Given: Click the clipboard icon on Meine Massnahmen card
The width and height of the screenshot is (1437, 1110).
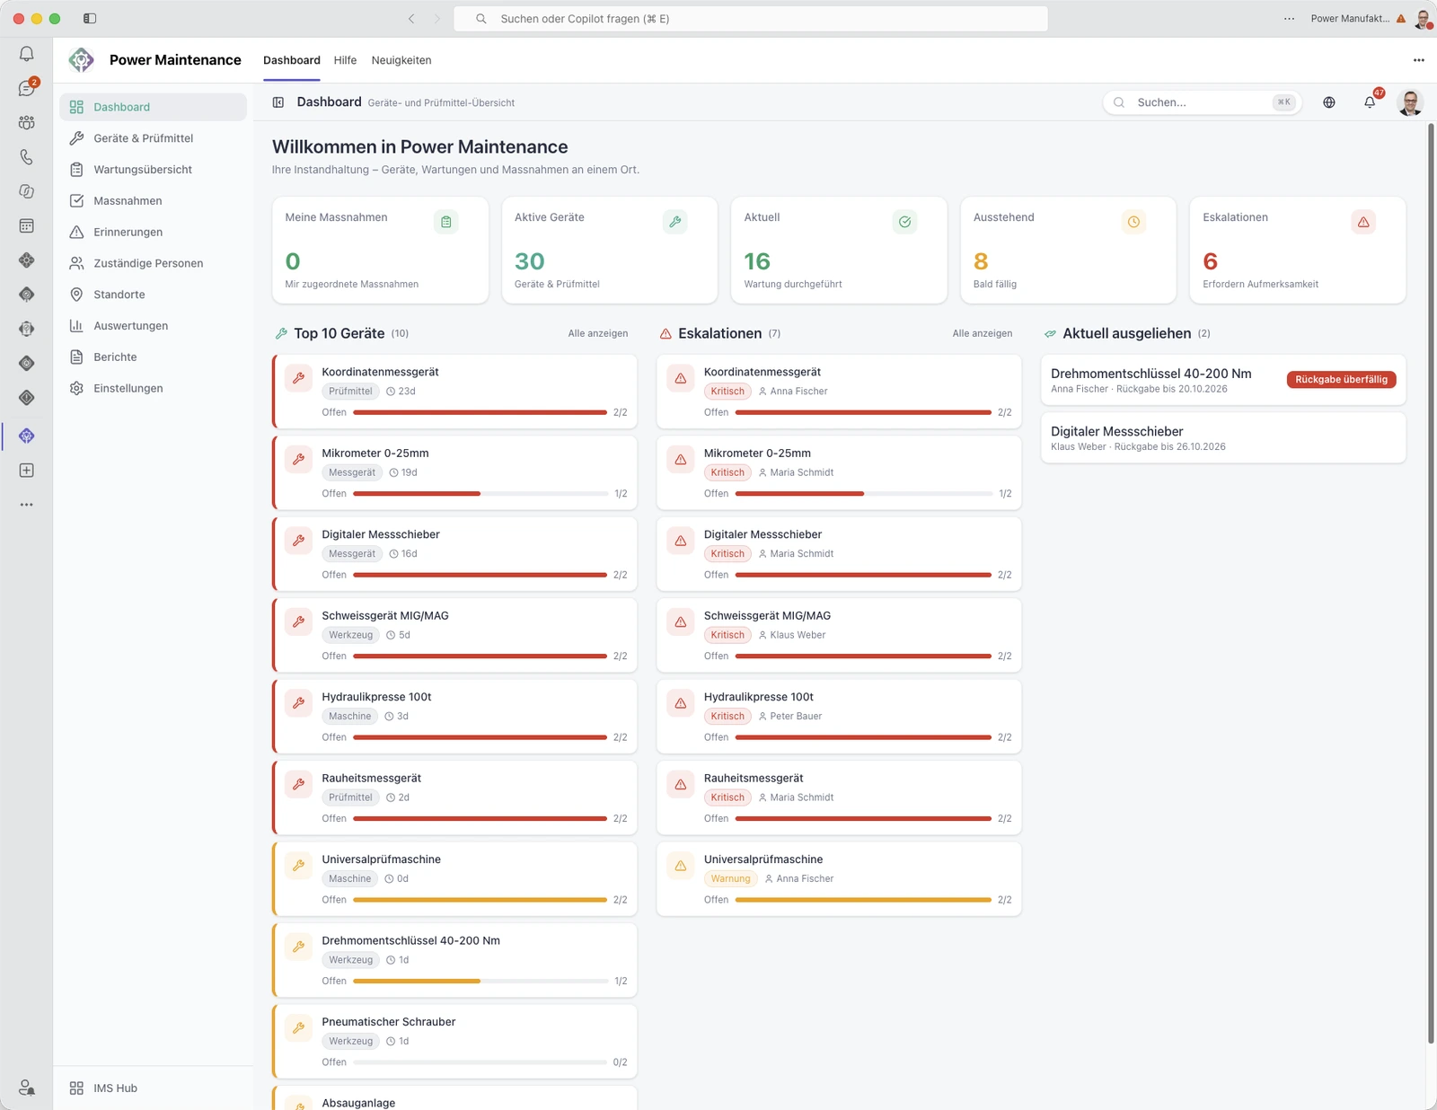Looking at the screenshot, I should tap(446, 222).
